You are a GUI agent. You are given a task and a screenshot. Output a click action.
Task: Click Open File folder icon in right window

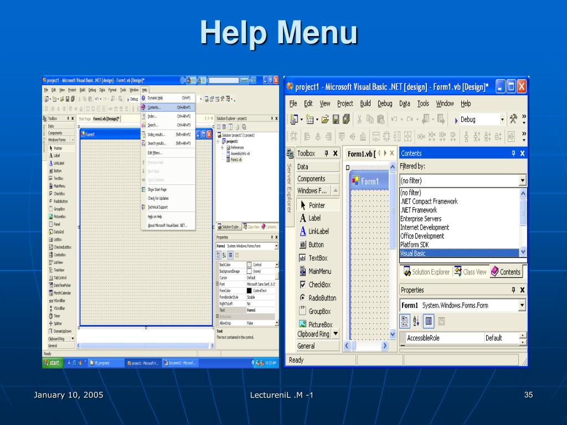coord(325,119)
